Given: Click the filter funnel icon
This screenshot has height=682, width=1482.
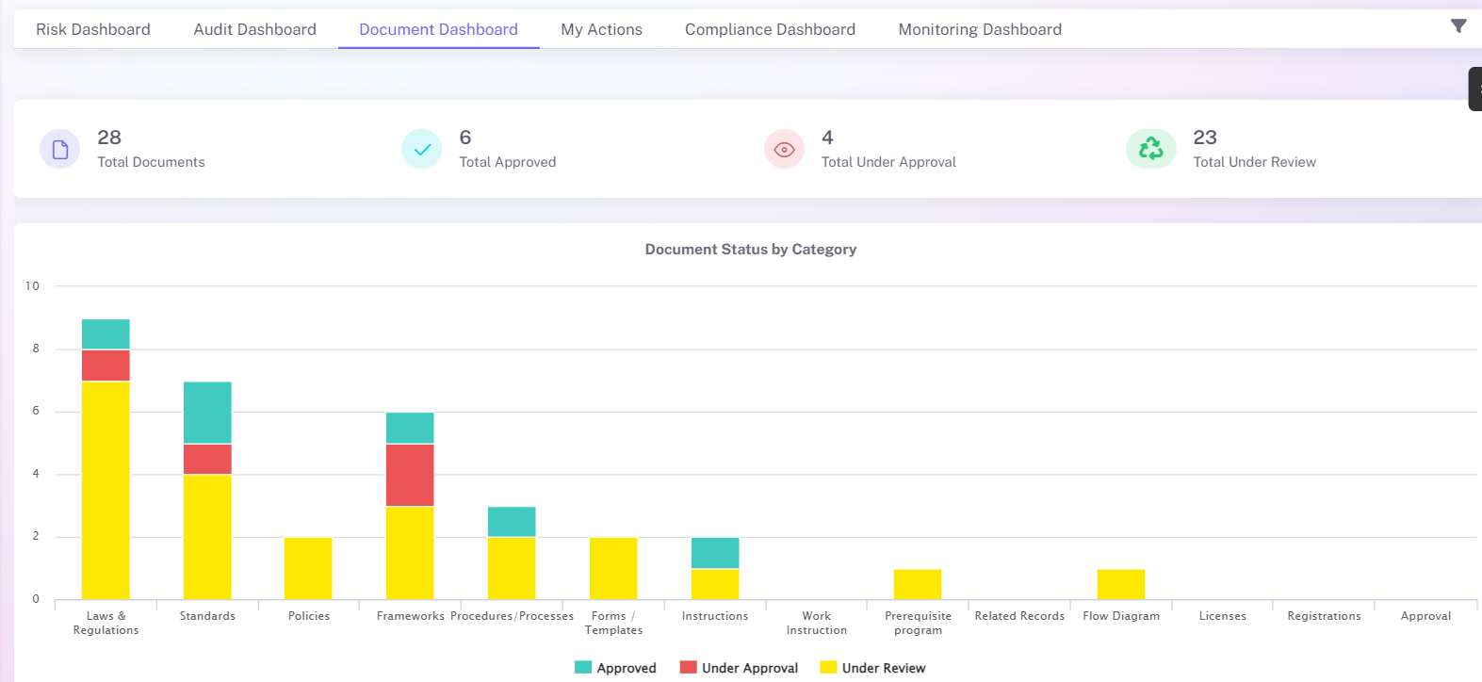Looking at the screenshot, I should [1458, 26].
